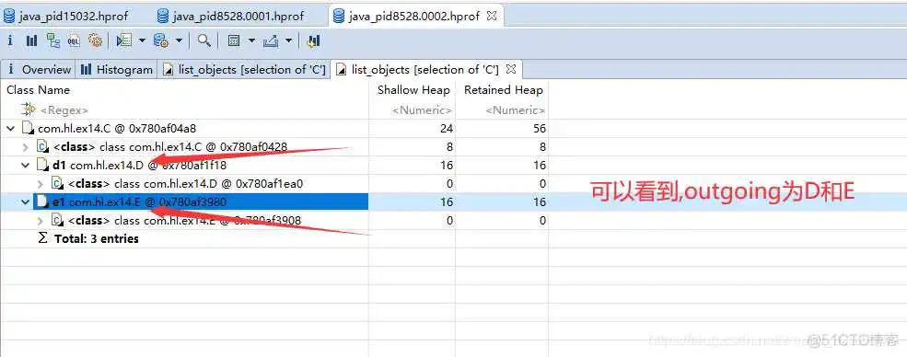
Task: Expand the class com.hl.ex14.C @ 0x780af0428 node
Action: coord(26,146)
